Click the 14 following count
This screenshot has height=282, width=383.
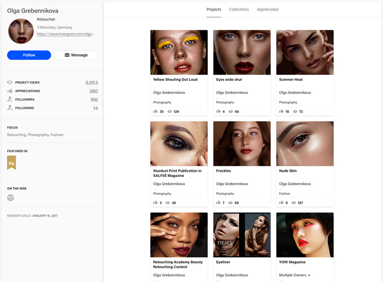[x=95, y=108]
